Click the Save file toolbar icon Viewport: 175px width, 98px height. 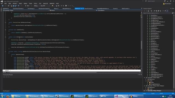pos(14,6)
